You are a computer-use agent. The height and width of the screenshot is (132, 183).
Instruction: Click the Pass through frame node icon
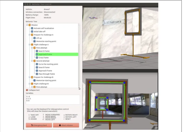37,74
